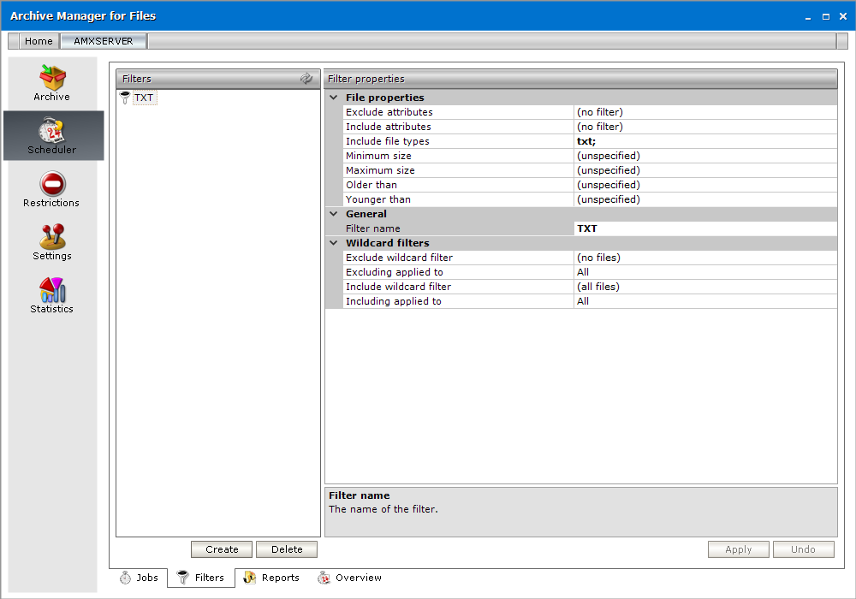
Task: Edit the Filter name value field
Action: pyautogui.click(x=704, y=228)
